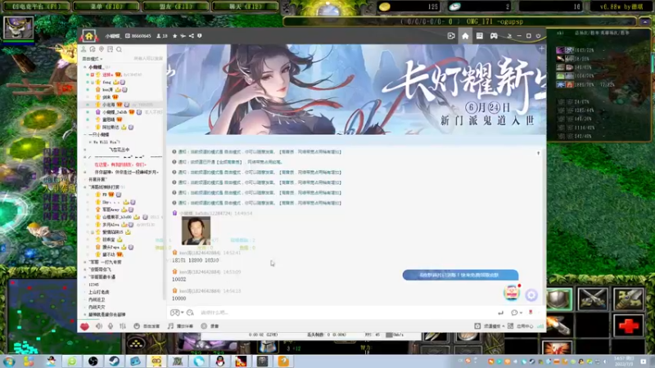This screenshot has width=655, height=368.
Task: Click the favorite star icon in title bar
Action: point(175,36)
